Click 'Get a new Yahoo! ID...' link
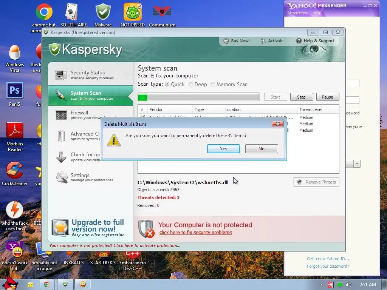 (x=328, y=259)
